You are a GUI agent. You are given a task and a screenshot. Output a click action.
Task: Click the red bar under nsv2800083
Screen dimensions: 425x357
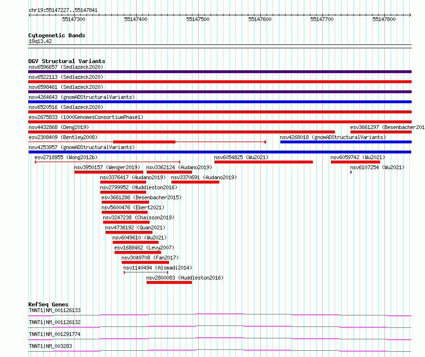click(169, 282)
